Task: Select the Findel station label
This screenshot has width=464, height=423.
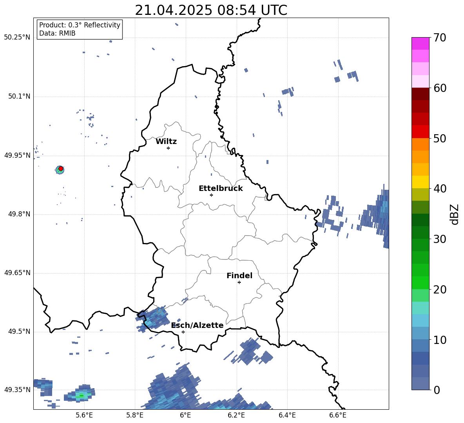Action: tap(239, 275)
